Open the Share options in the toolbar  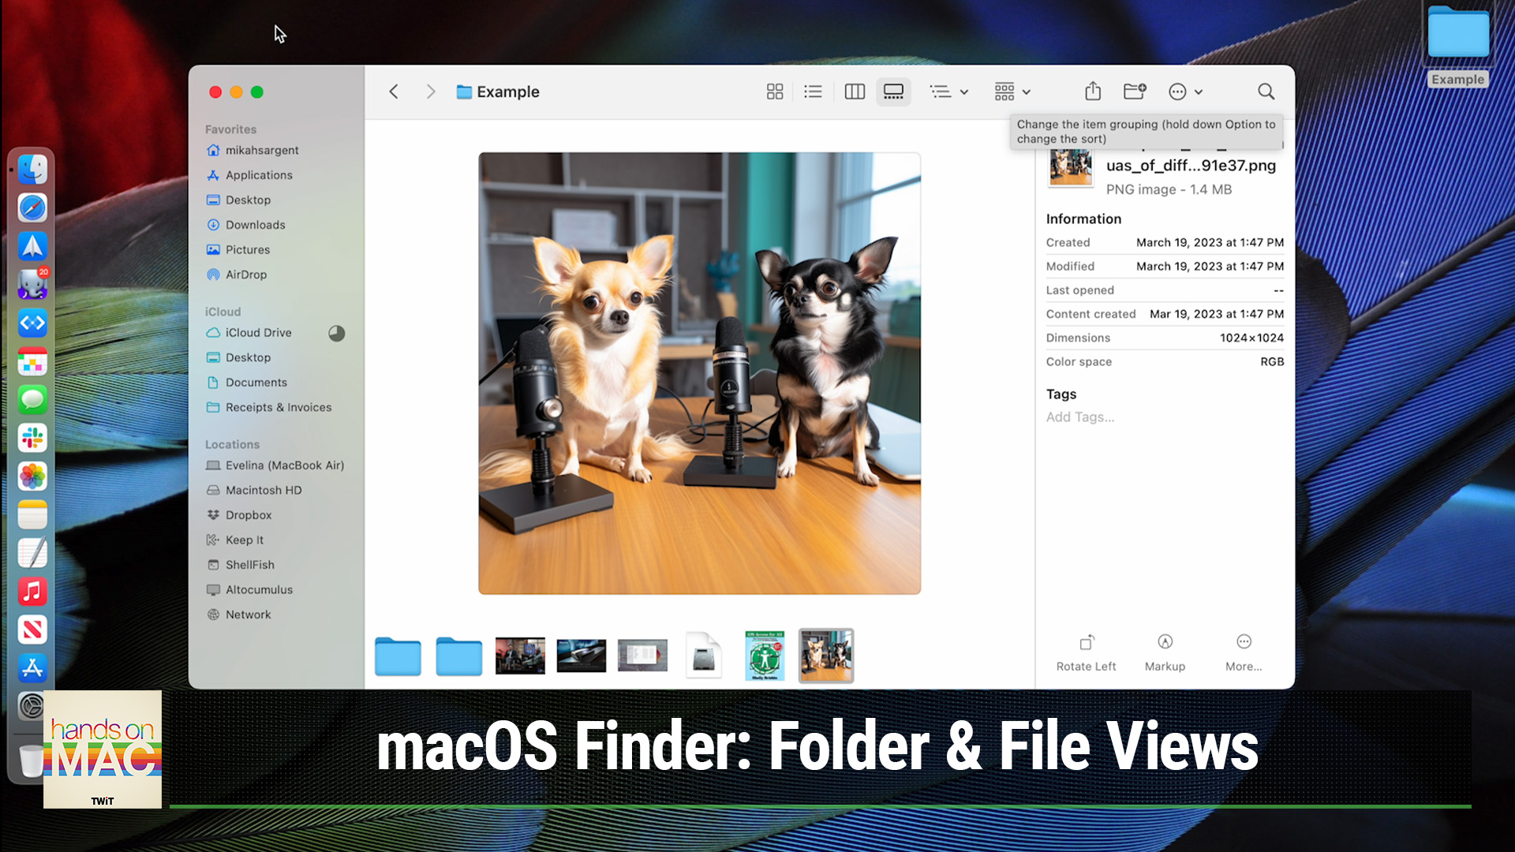coord(1093,92)
